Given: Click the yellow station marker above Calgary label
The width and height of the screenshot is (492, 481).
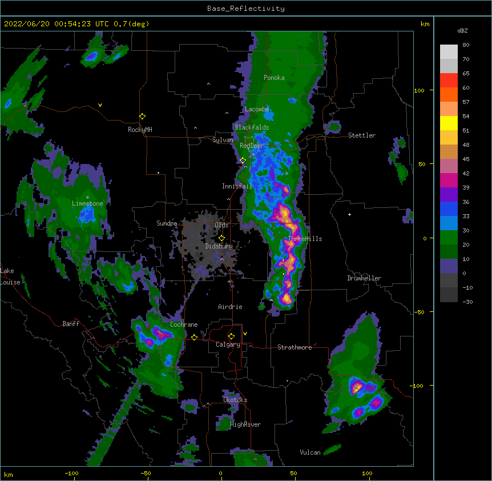Looking at the screenshot, I should [x=231, y=336].
